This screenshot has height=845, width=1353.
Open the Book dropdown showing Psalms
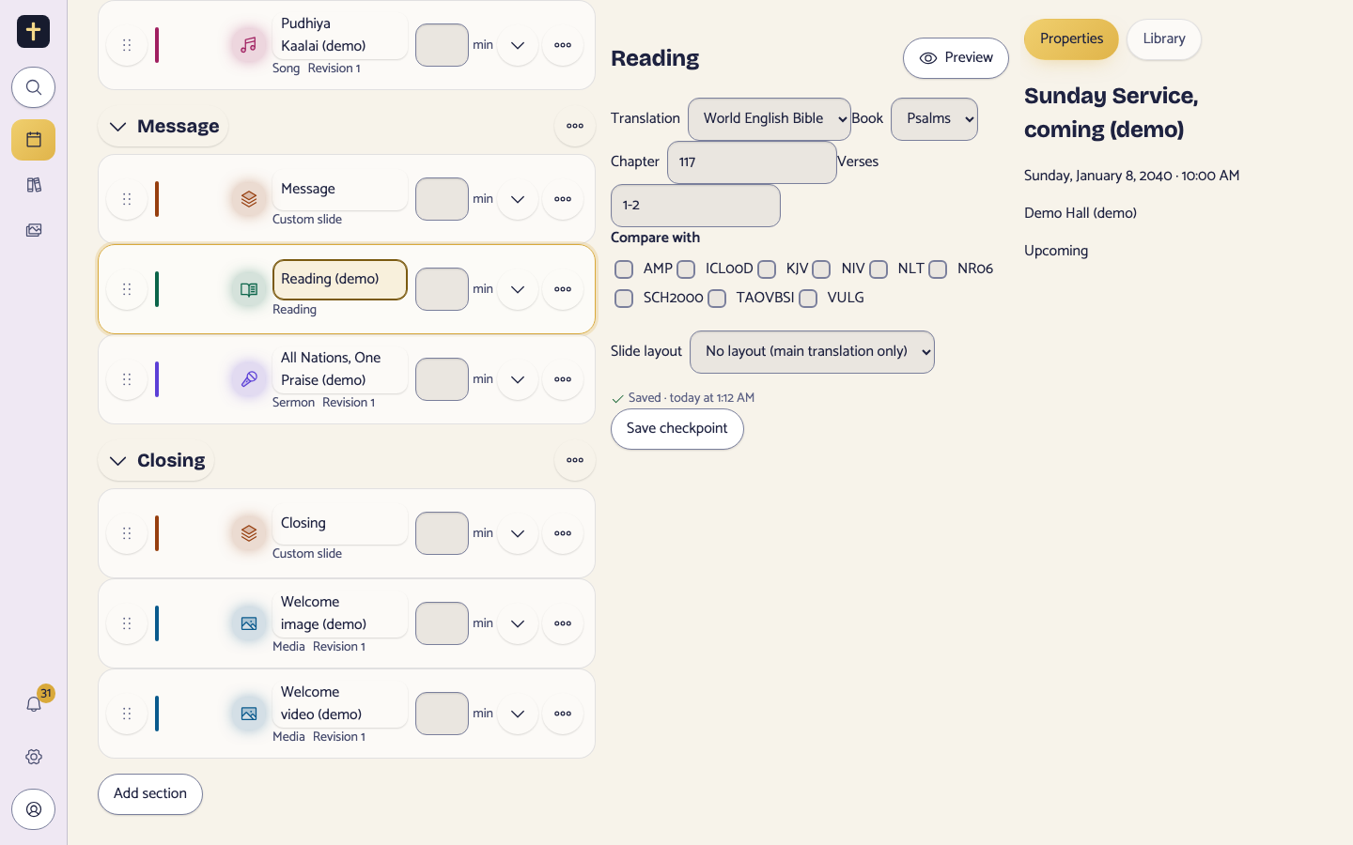tap(934, 119)
